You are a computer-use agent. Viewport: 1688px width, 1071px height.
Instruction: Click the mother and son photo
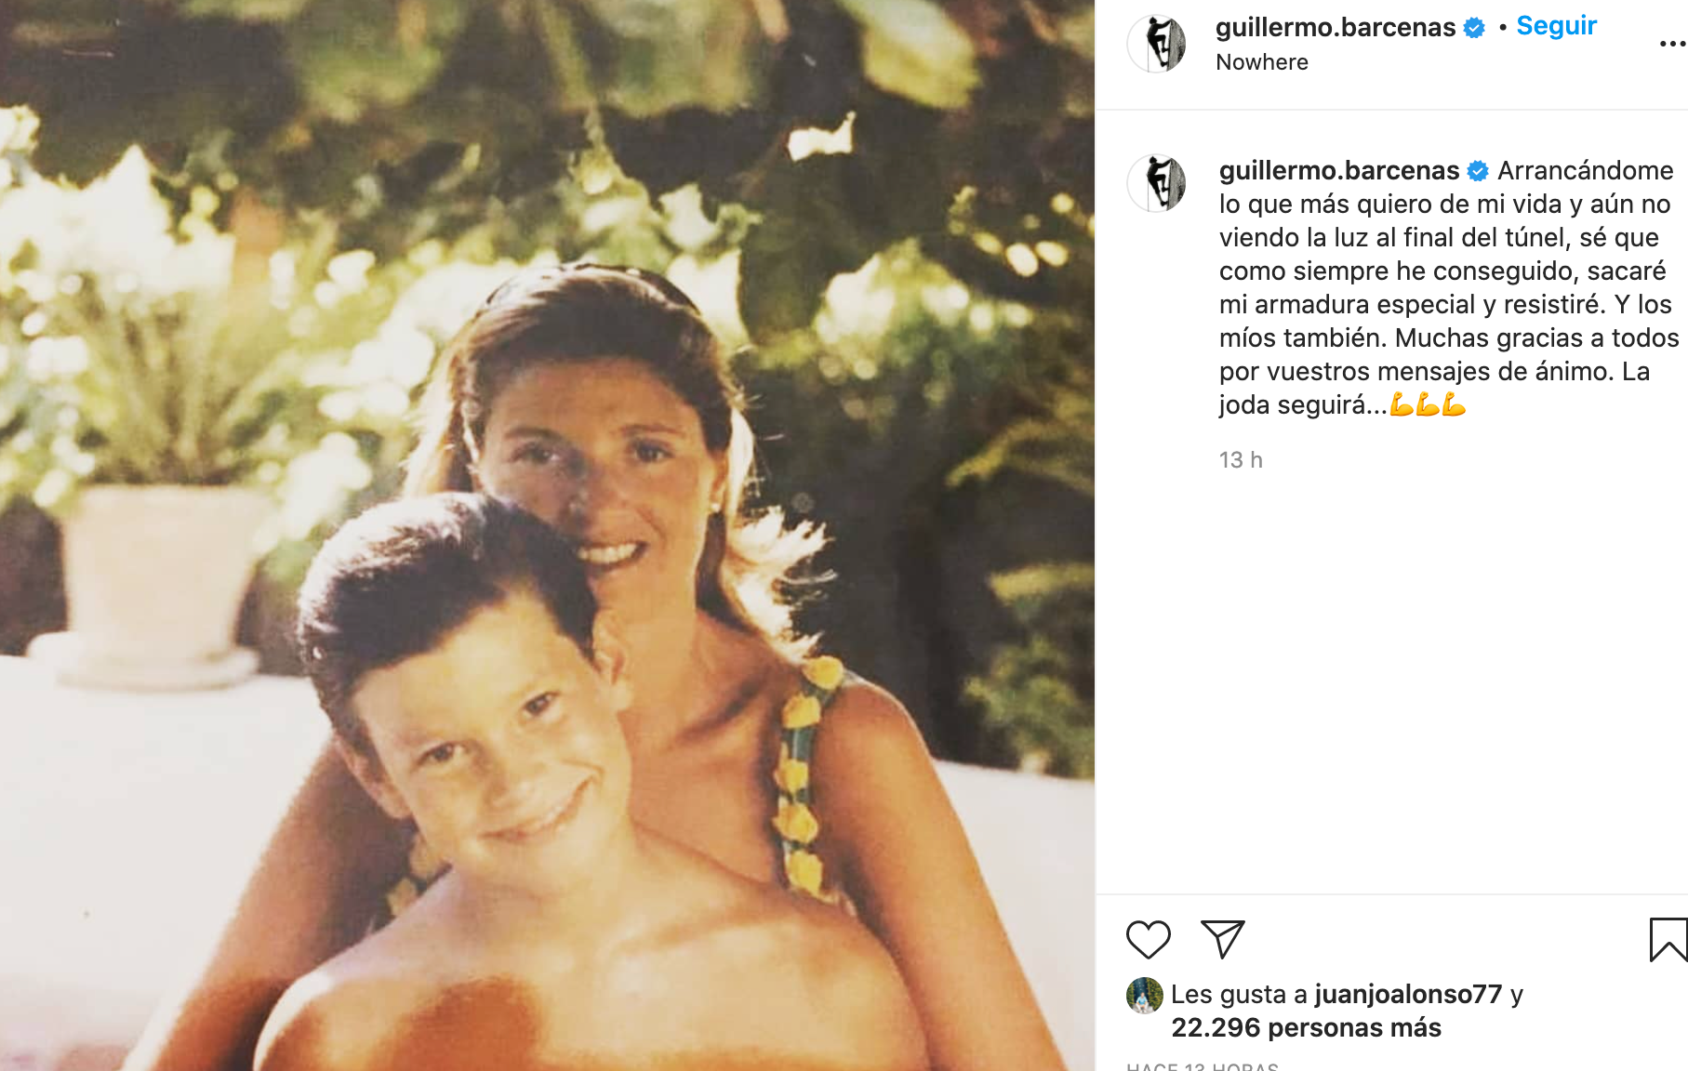(547, 535)
